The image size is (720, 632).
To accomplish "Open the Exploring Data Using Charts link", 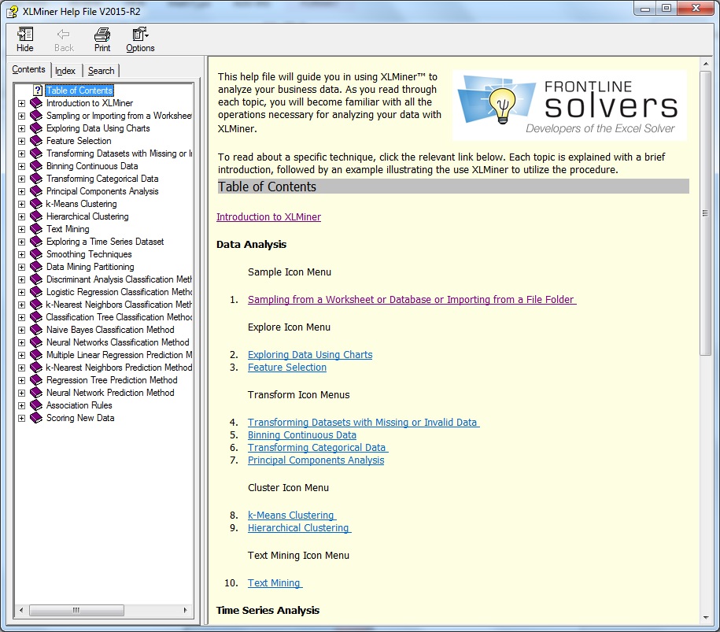I will (309, 355).
